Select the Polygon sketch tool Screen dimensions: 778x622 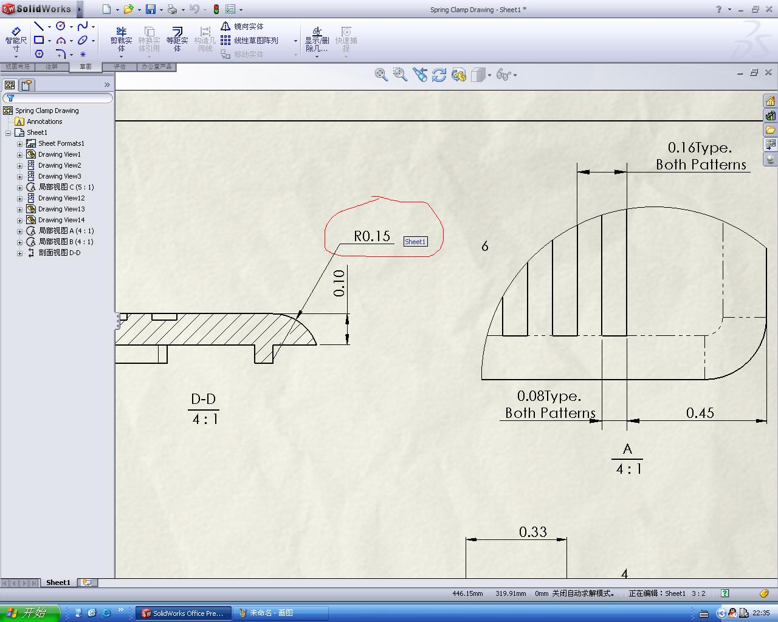coord(39,54)
